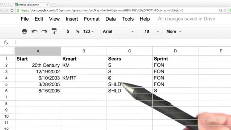Screen dimensions: 231x130
Task: Select the 6/10/2003 date cell
Action: (x=38, y=78)
